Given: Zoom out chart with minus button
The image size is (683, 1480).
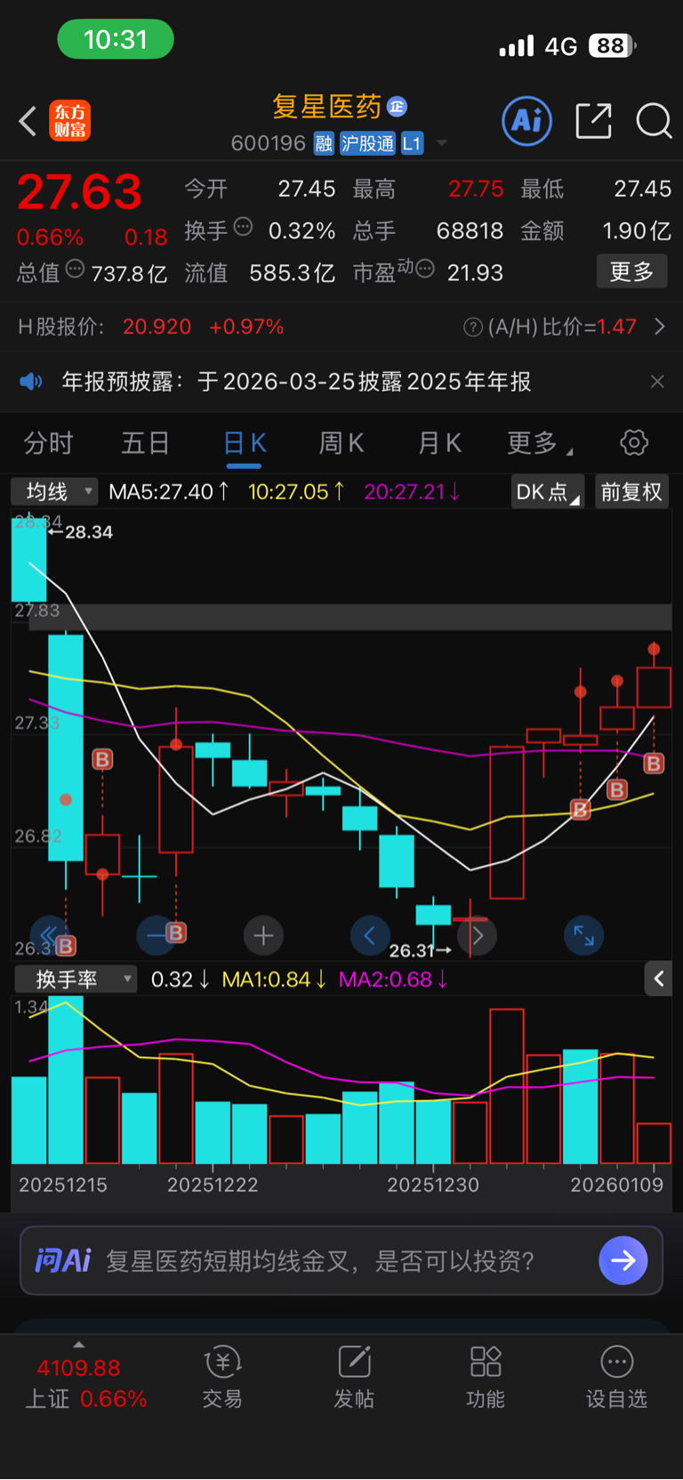Looking at the screenshot, I should (x=157, y=935).
